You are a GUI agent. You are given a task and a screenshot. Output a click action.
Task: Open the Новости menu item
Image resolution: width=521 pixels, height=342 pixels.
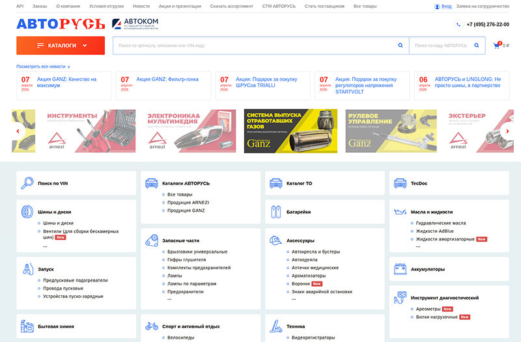[x=141, y=7]
